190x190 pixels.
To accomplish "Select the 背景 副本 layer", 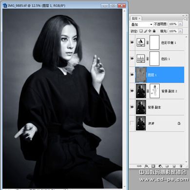I will tap(160, 107).
